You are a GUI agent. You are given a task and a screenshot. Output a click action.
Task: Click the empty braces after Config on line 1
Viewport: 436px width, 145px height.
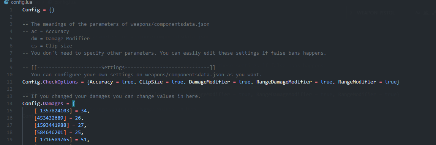tap(51, 10)
